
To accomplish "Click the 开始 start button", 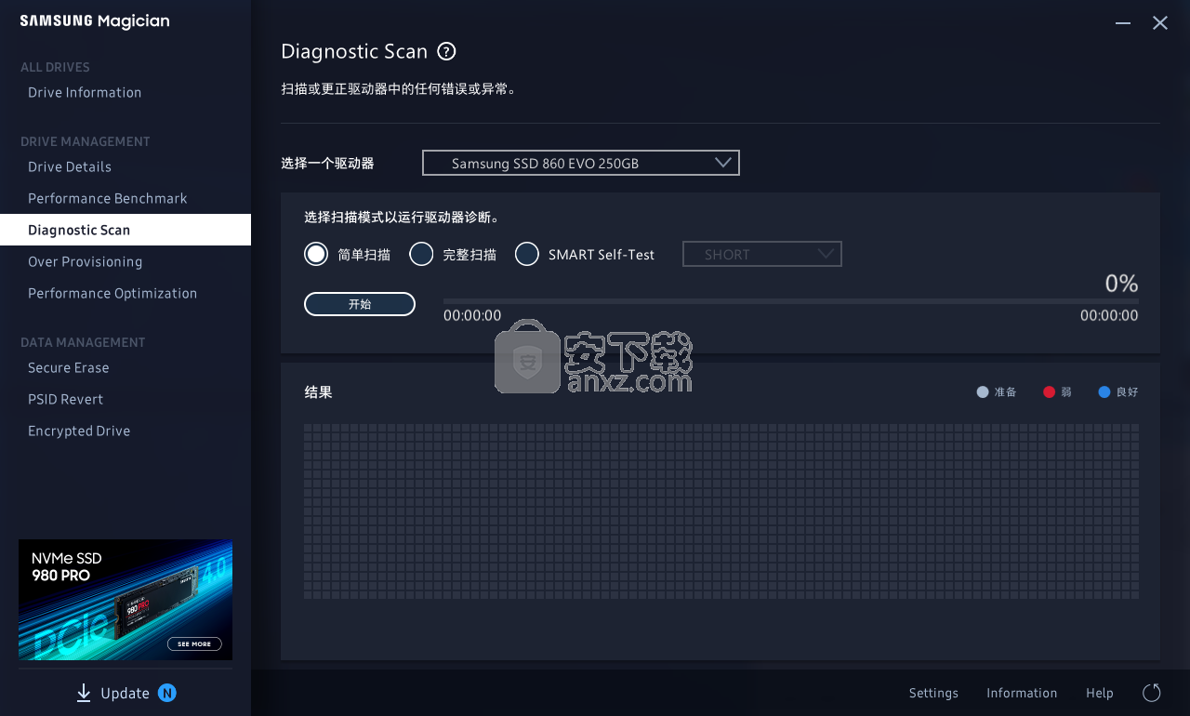I will click(x=360, y=304).
